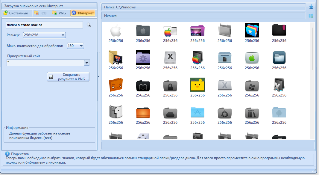Viewport: 319px width, 175px height.
Task: Select the dark blue rounded folder icon
Action: (279, 58)
